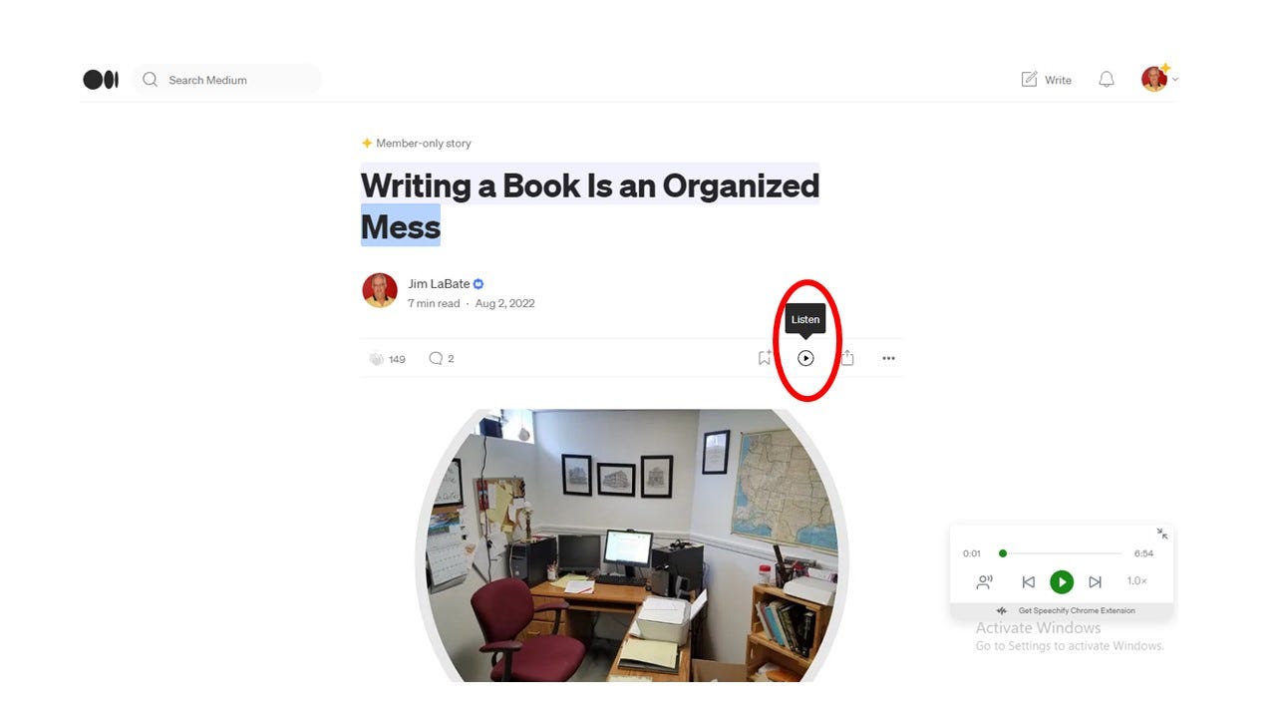The width and height of the screenshot is (1276, 718).
Task: Expand the profile avatar dropdown arrow
Action: [x=1175, y=80]
